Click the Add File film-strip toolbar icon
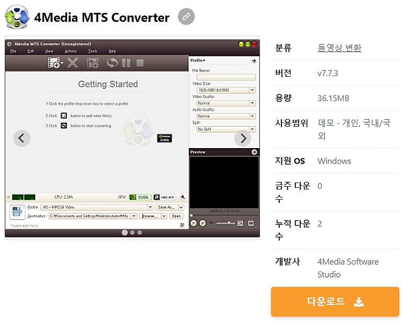Image resolution: width=402 pixels, height=322 pixels. pyautogui.click(x=54, y=63)
